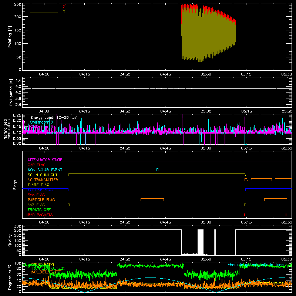Viewport: 296px width, 296px height.
Task: Click the Absolute geomagnetic latitude label
Action: (256, 265)
